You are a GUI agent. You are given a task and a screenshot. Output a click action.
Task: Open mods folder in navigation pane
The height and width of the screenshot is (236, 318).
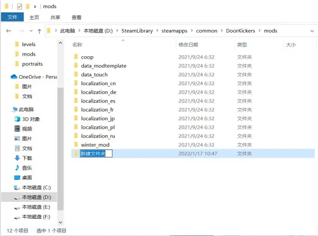click(x=28, y=54)
